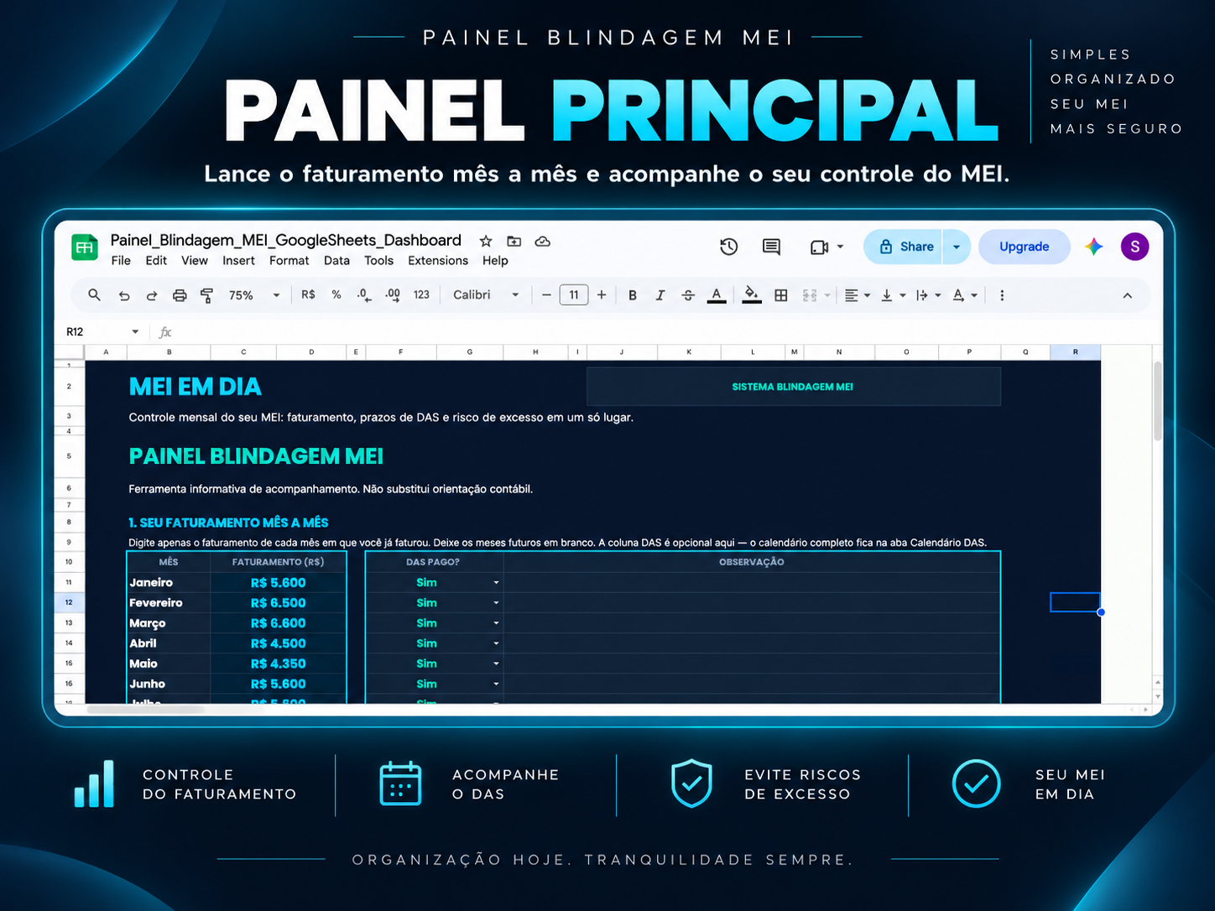The width and height of the screenshot is (1215, 911).
Task: Open the text color picker
Action: pyautogui.click(x=717, y=295)
